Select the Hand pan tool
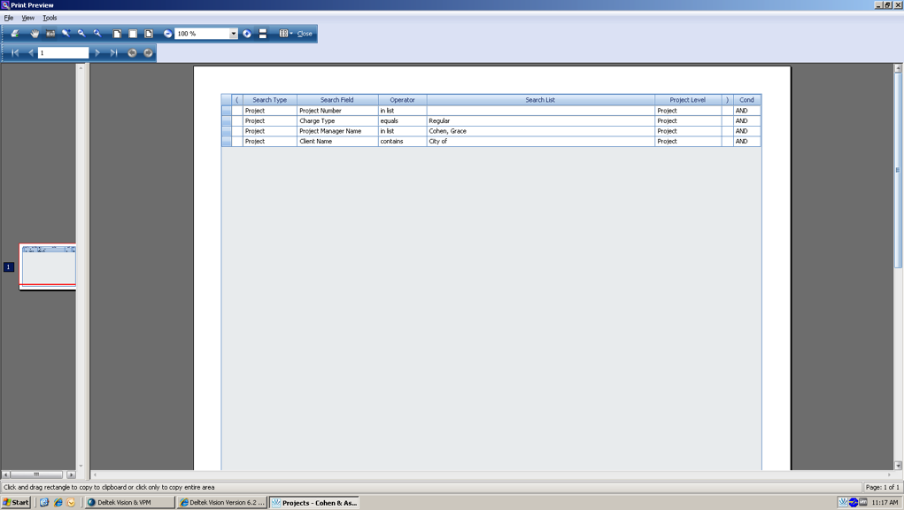This screenshot has width=904, height=510. (x=35, y=34)
